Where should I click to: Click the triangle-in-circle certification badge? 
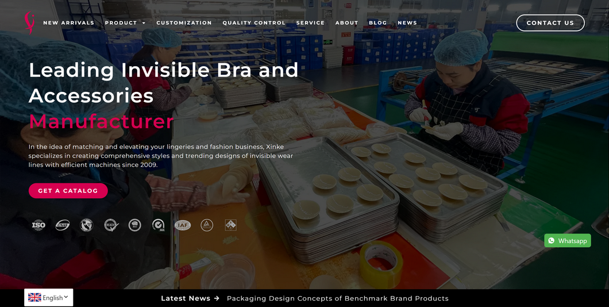(207, 225)
